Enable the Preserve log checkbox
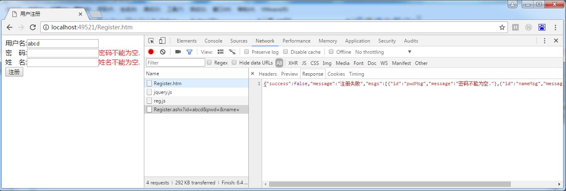The width and height of the screenshot is (566, 191). tap(247, 52)
